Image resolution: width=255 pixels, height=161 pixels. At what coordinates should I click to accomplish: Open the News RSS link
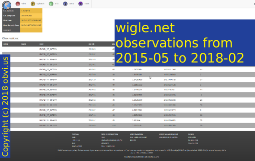[193, 140]
